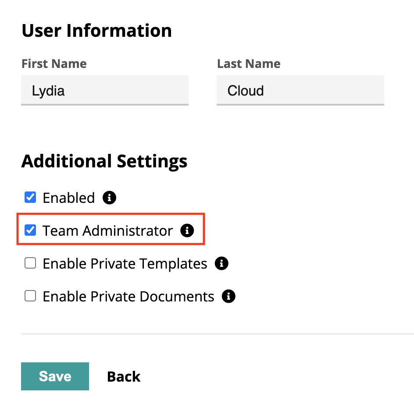This screenshot has width=414, height=418.
Task: Click the Additional Settings heading
Action: (x=104, y=161)
